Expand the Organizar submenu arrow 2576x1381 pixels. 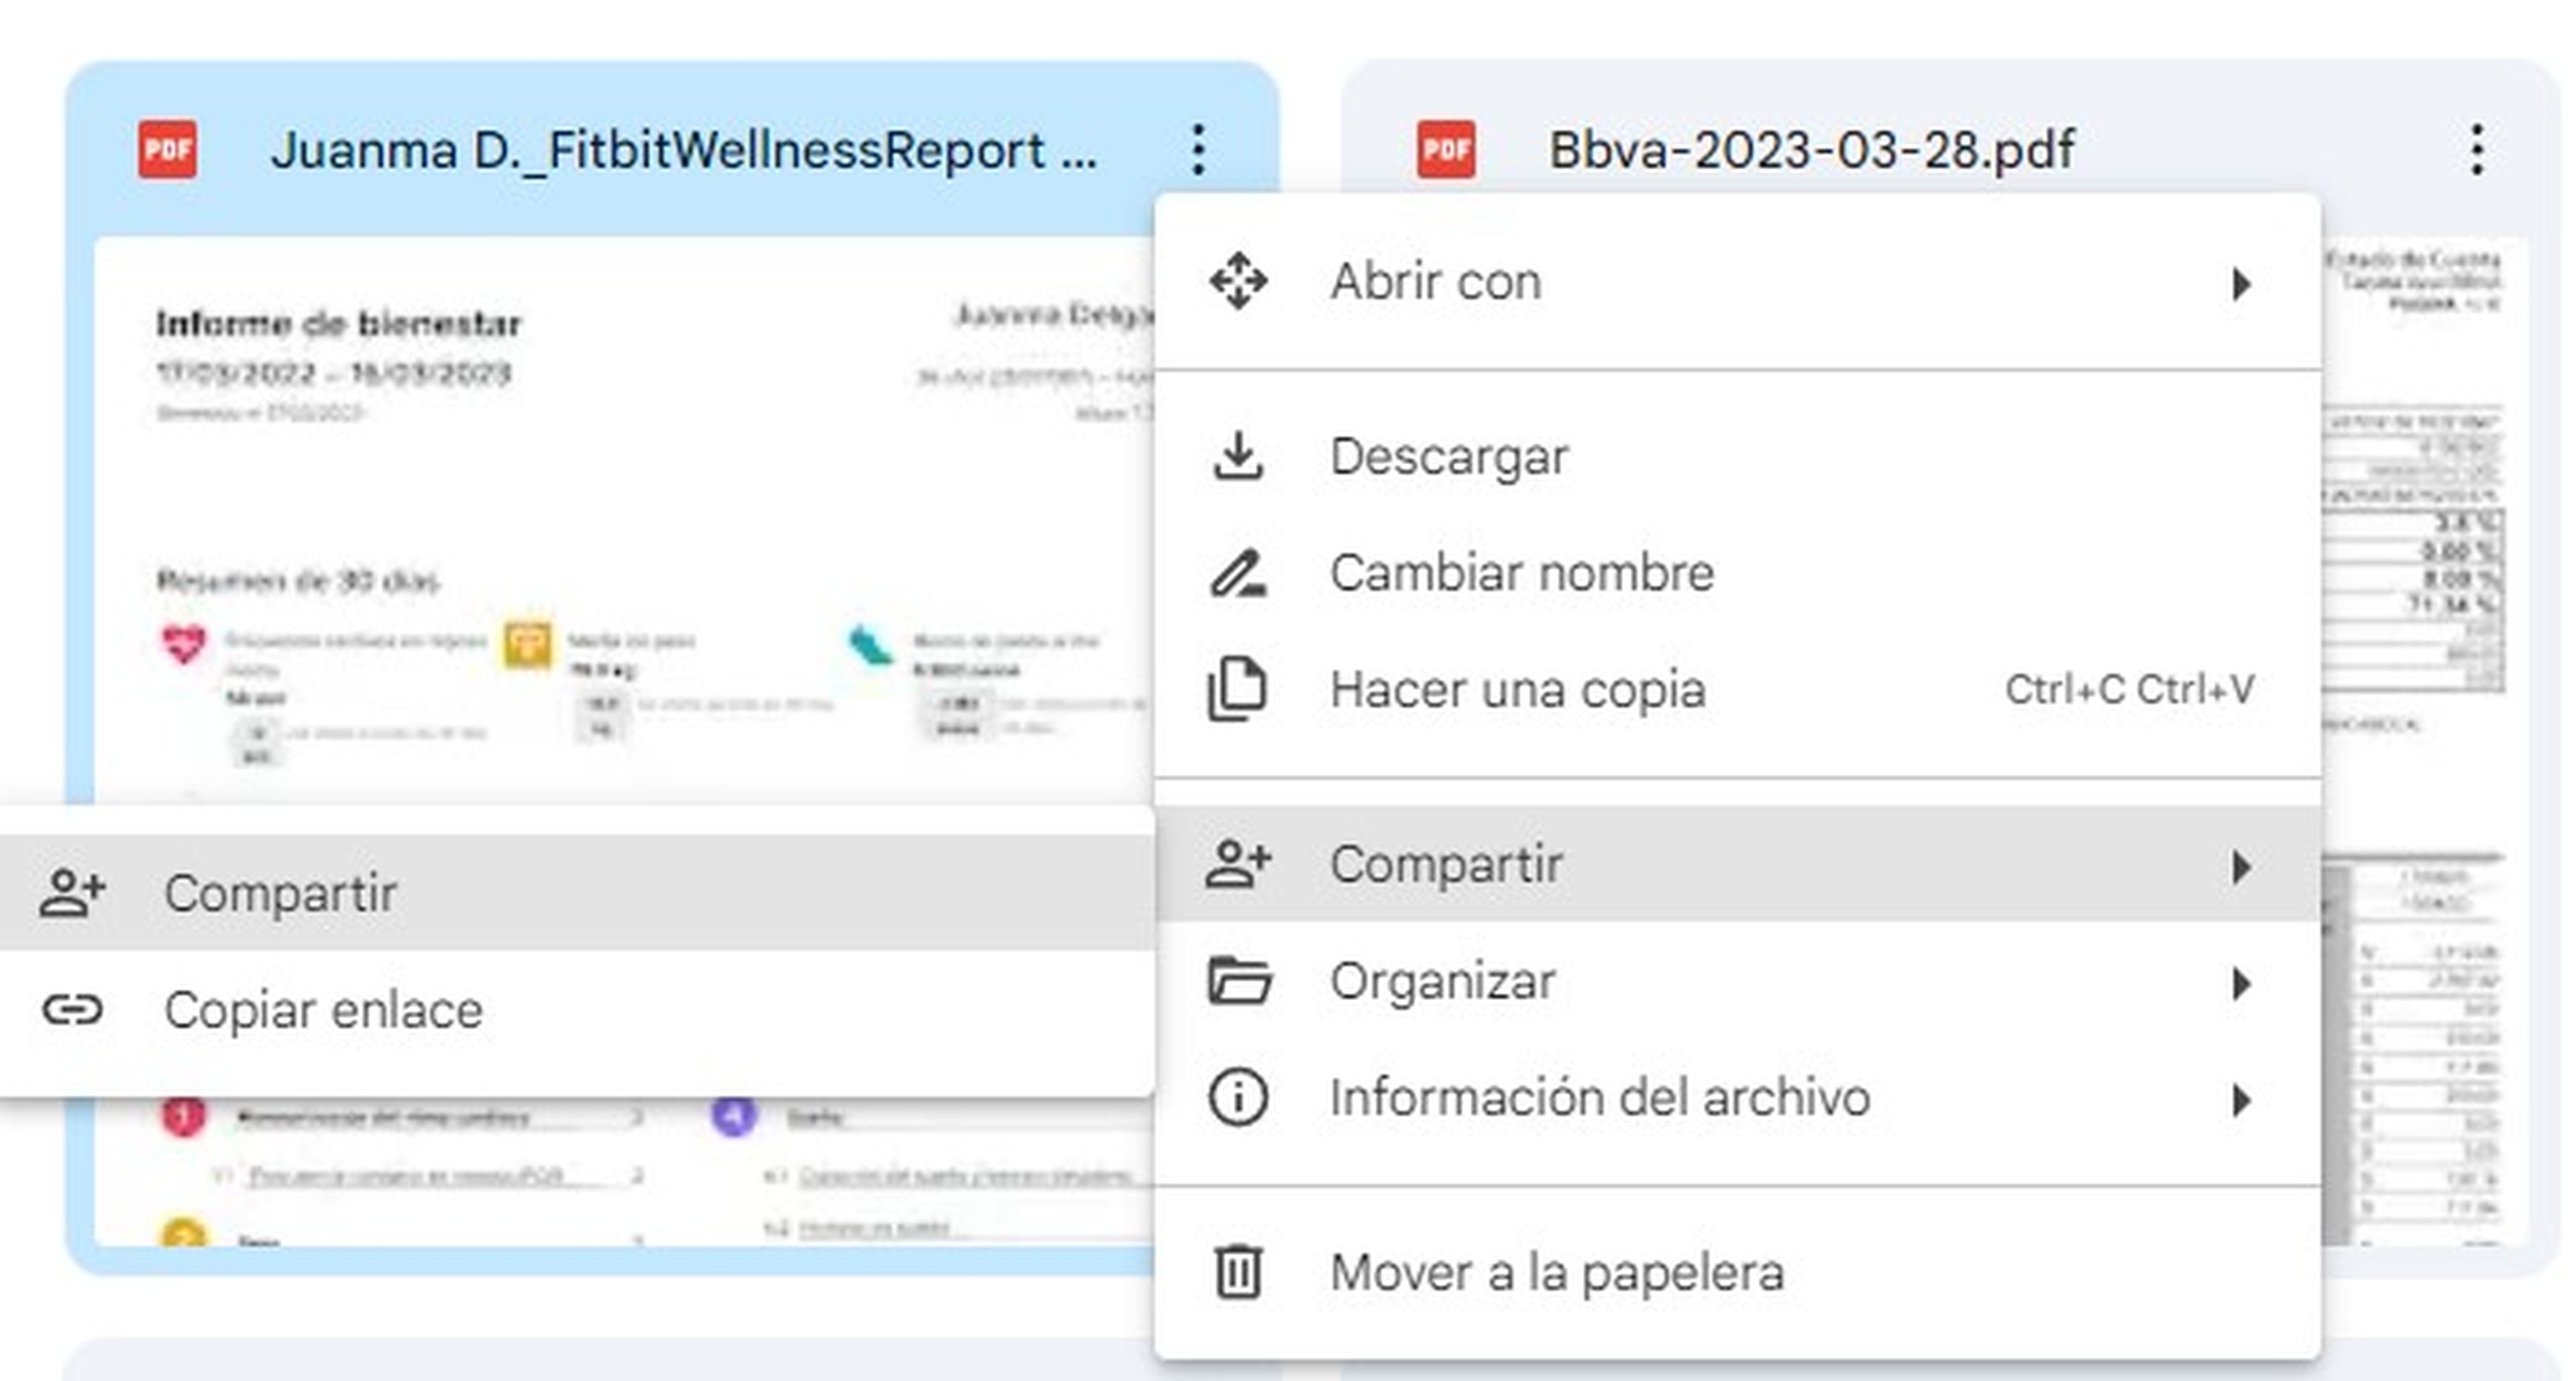2241,984
